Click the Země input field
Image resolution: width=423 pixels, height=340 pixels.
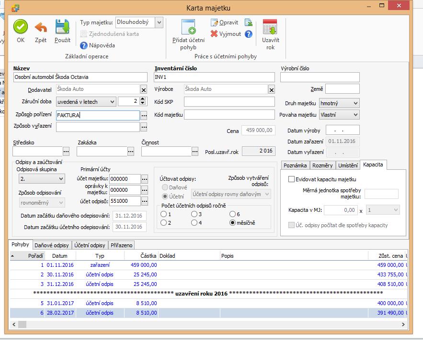point(343,89)
